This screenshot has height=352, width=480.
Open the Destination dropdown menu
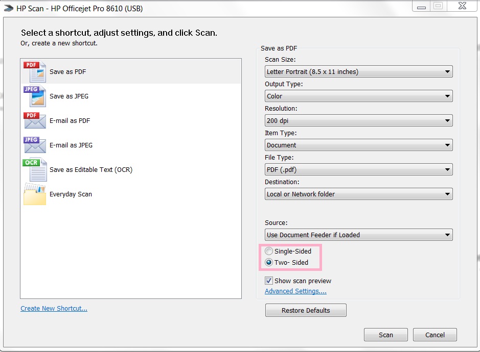coord(358,194)
